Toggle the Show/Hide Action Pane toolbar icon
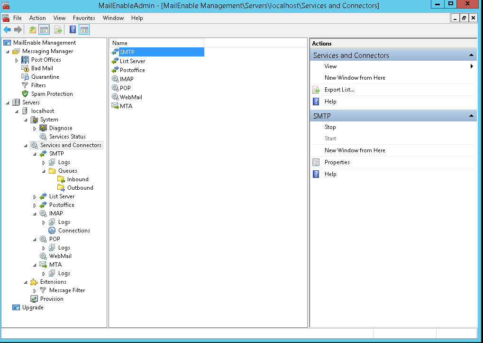 pyautogui.click(x=84, y=30)
